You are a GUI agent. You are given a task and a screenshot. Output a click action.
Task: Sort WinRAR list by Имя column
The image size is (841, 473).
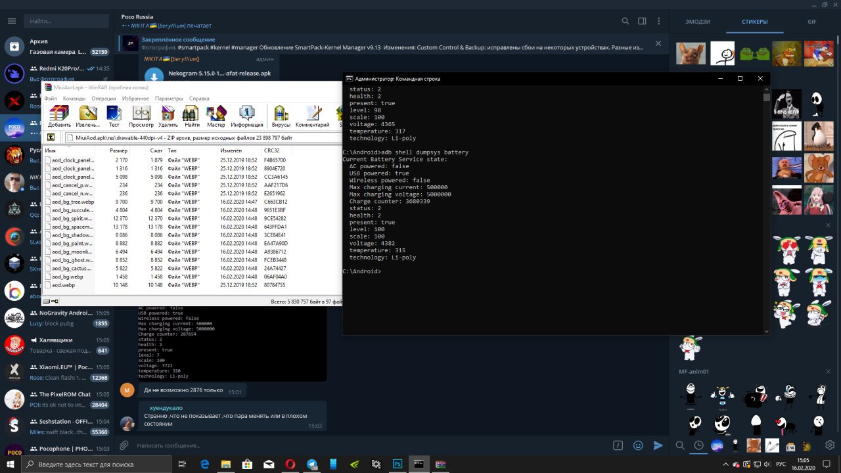pos(69,150)
